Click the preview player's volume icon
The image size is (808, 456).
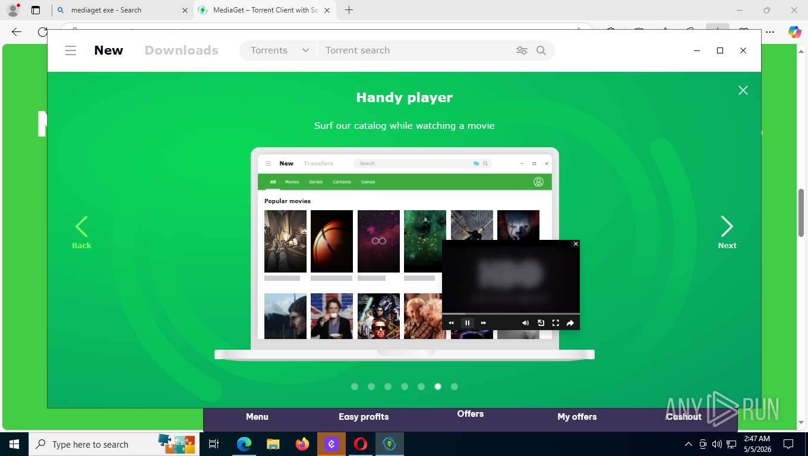(x=525, y=323)
